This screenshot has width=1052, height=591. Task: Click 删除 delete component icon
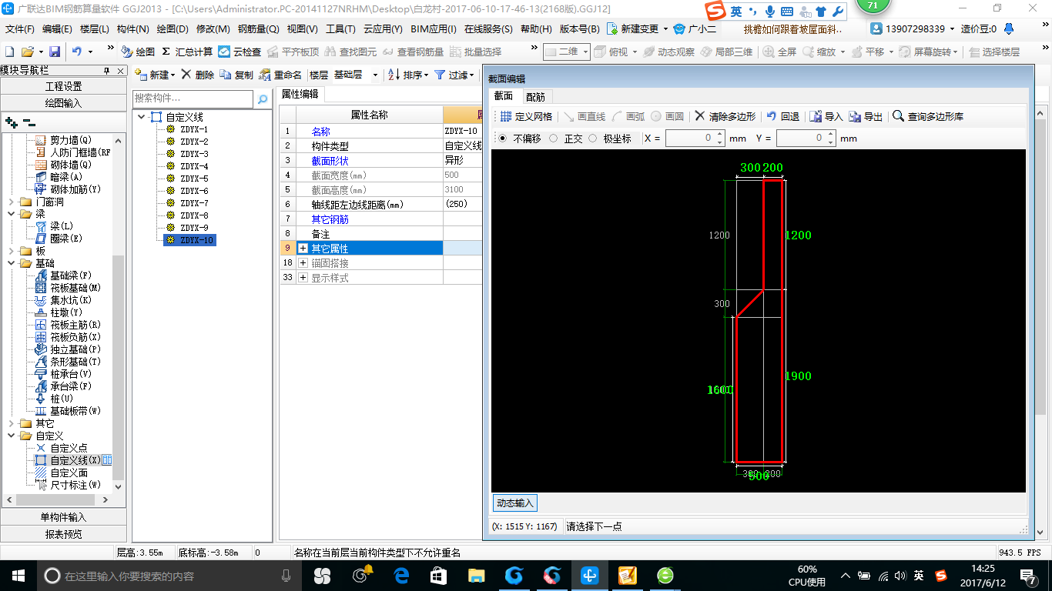pyautogui.click(x=197, y=75)
